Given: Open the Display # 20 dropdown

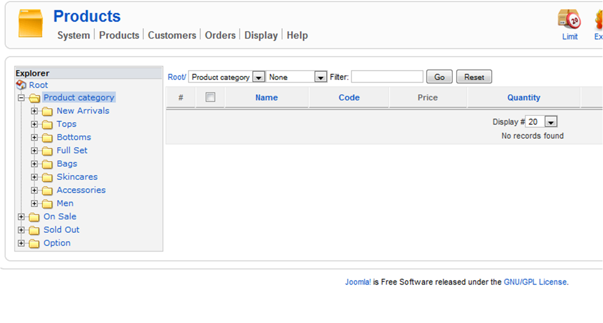Looking at the screenshot, I should (542, 122).
